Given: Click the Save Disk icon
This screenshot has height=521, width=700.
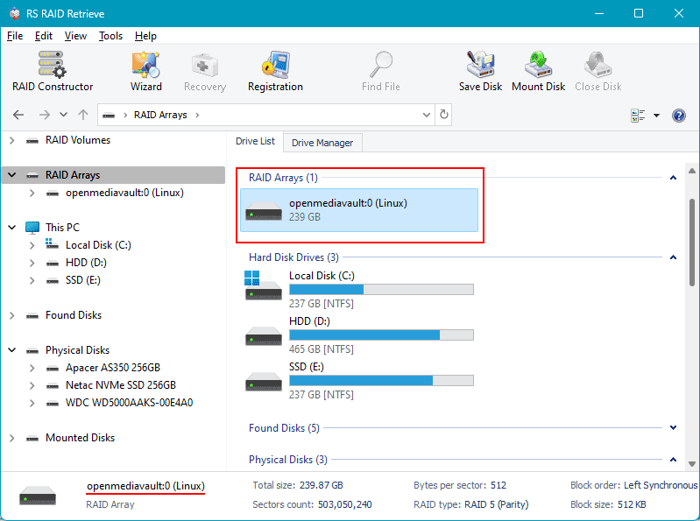Looking at the screenshot, I should pyautogui.click(x=480, y=71).
